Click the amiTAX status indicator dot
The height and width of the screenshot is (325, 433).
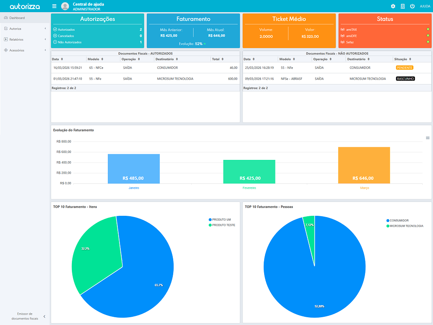[428, 29]
